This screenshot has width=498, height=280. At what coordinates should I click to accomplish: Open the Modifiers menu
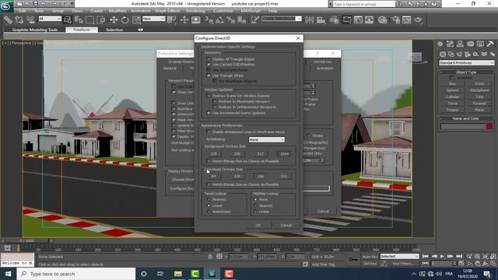(x=117, y=11)
